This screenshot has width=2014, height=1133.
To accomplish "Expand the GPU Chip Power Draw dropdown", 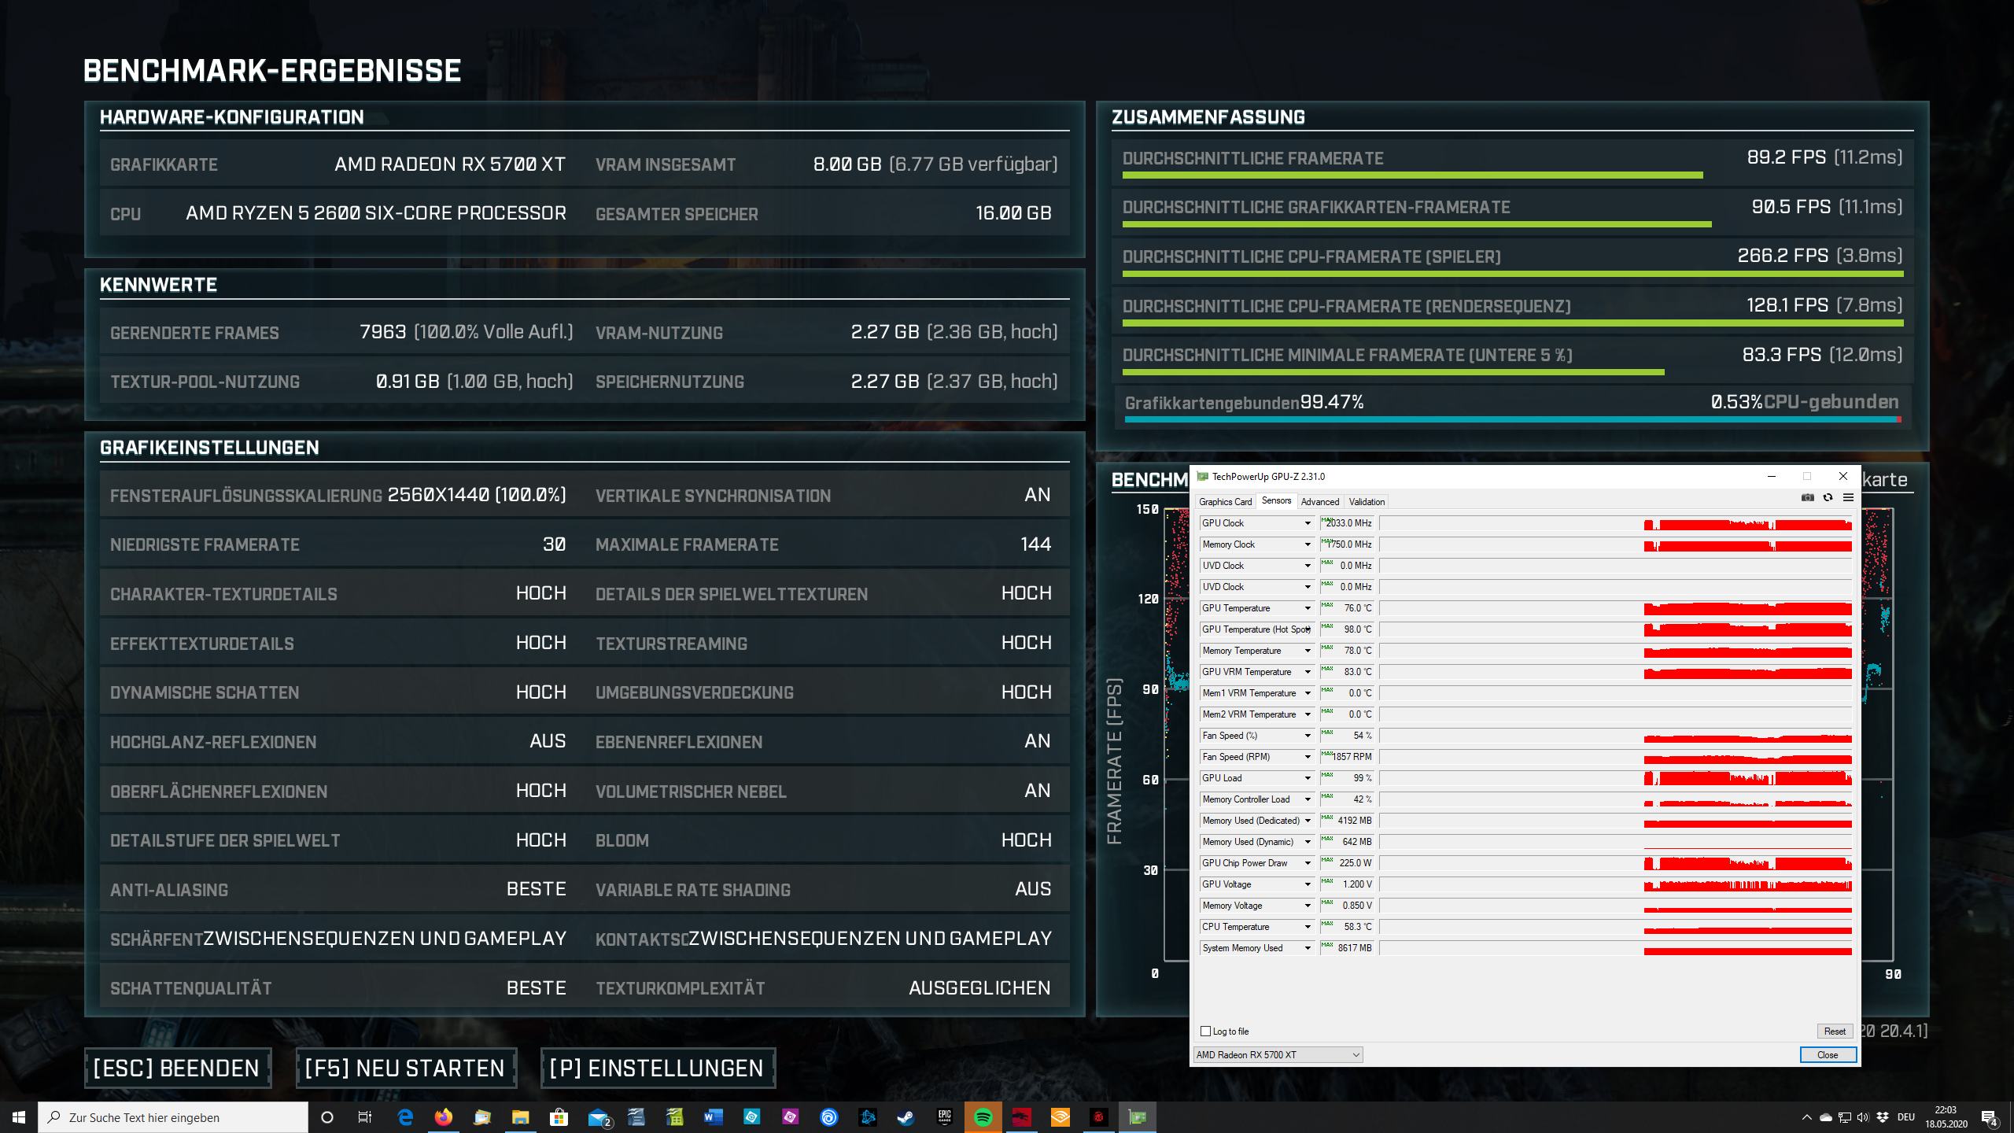I will point(1308,863).
